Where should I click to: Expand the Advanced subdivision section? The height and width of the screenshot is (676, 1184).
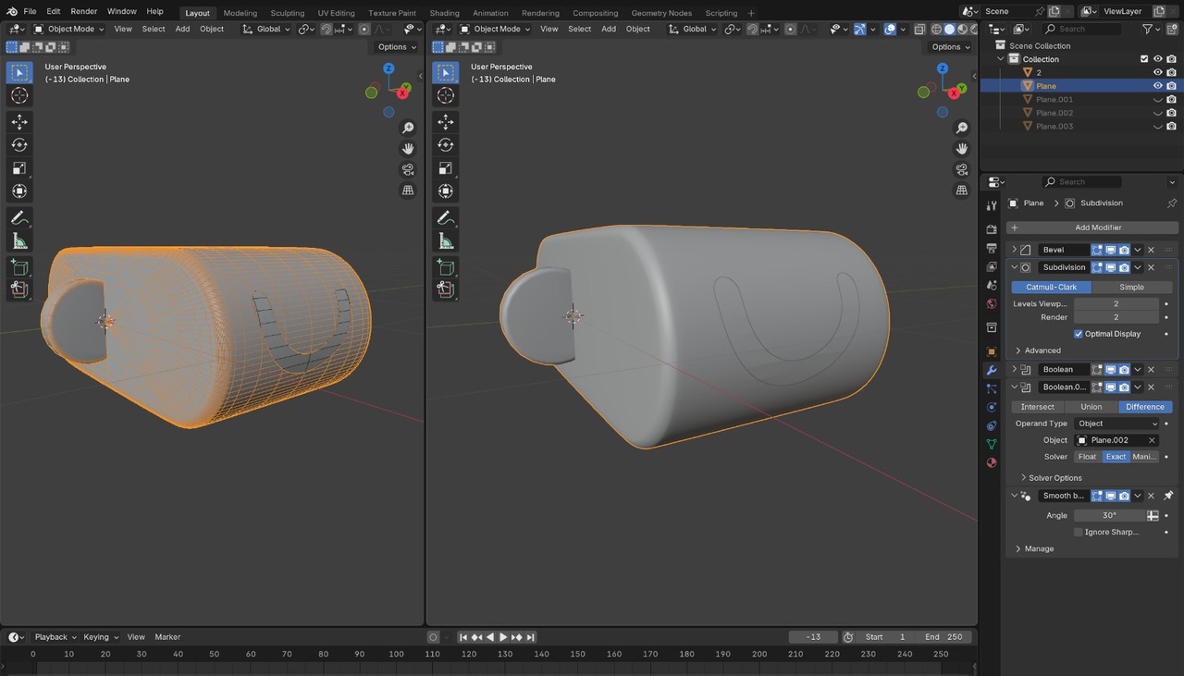pos(1042,350)
